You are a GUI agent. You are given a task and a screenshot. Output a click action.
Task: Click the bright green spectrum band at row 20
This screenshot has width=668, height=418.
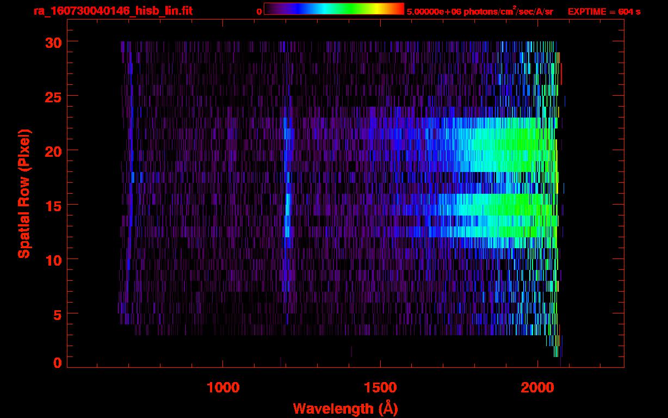tap(522, 147)
